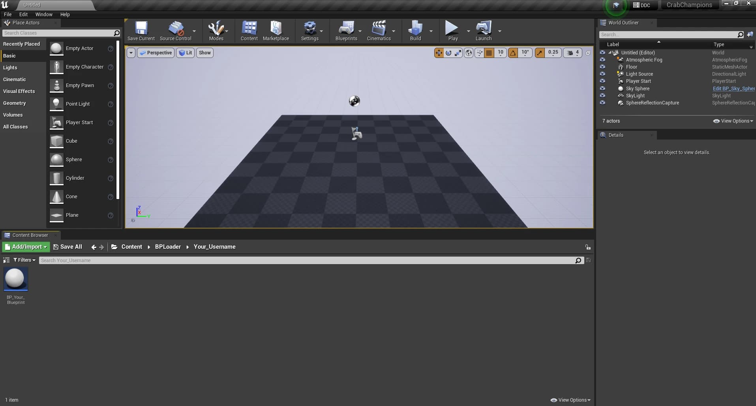756x406 pixels.
Task: Hide the Sky Sphere actor
Action: pos(602,89)
